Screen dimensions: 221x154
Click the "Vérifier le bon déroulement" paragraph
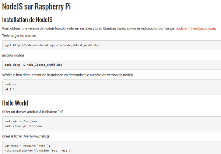(68, 75)
